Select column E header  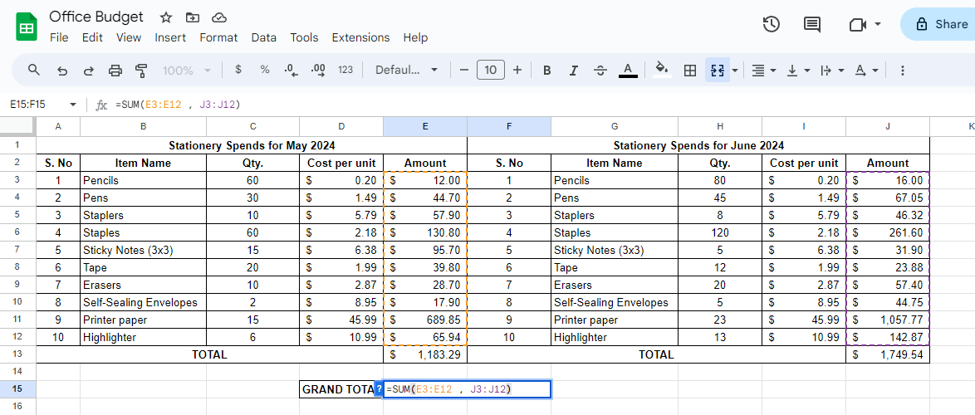425,126
